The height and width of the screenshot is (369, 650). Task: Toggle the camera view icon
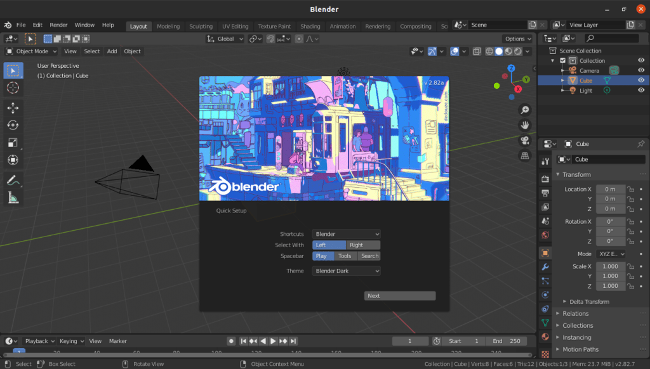(525, 140)
